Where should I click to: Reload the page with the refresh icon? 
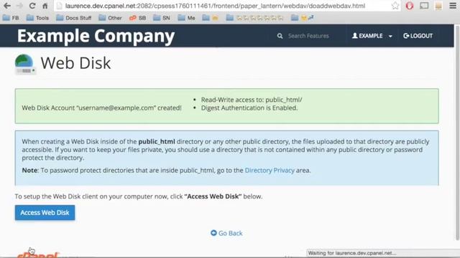click(x=32, y=6)
